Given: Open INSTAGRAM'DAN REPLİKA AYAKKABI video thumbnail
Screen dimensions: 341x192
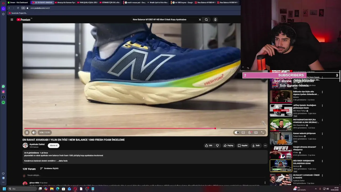Looking at the screenshot, I should click(281, 124).
